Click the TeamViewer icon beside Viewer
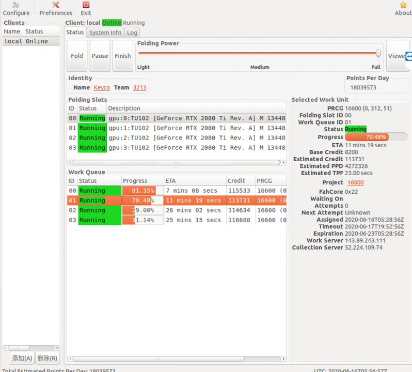Screen dimensions: 412x372 [409, 56]
